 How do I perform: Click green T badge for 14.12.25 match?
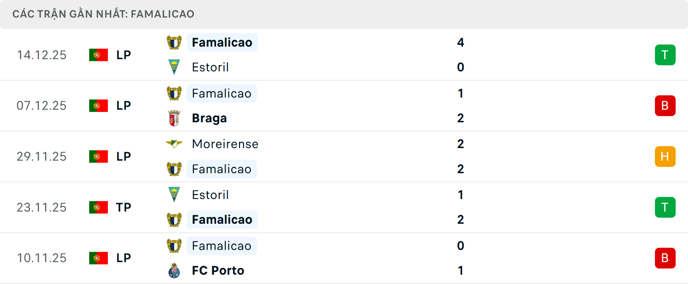click(665, 55)
